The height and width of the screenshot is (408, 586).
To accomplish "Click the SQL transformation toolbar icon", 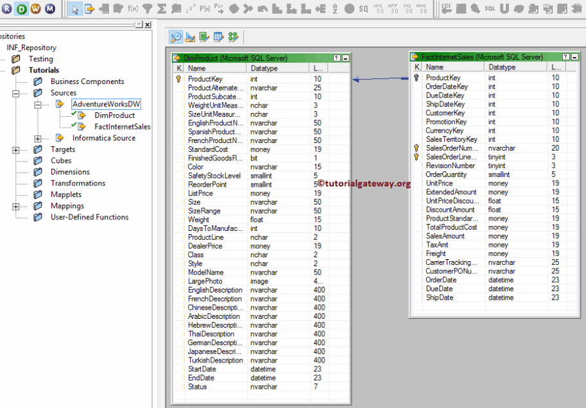I will point(490,9).
